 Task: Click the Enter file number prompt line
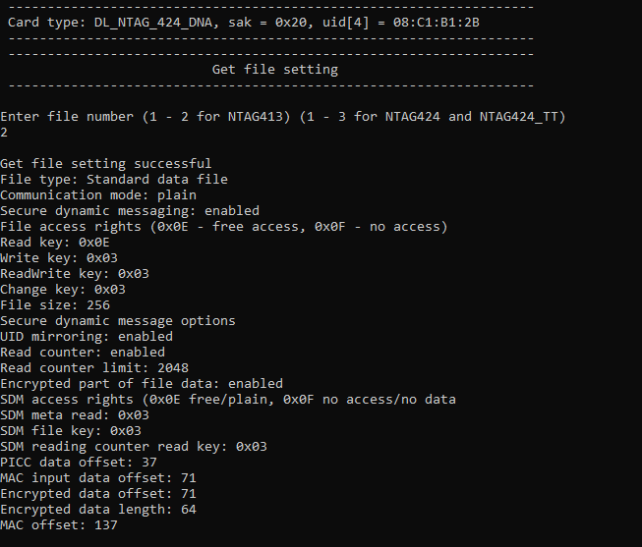(283, 117)
